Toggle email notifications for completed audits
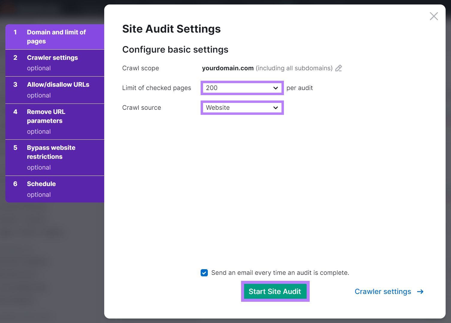Image resolution: width=451 pixels, height=323 pixels. [x=204, y=272]
